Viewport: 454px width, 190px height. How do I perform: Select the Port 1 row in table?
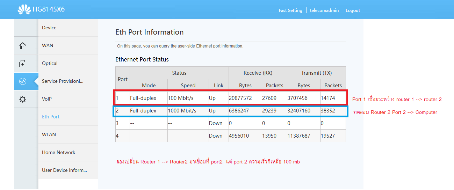click(231, 98)
